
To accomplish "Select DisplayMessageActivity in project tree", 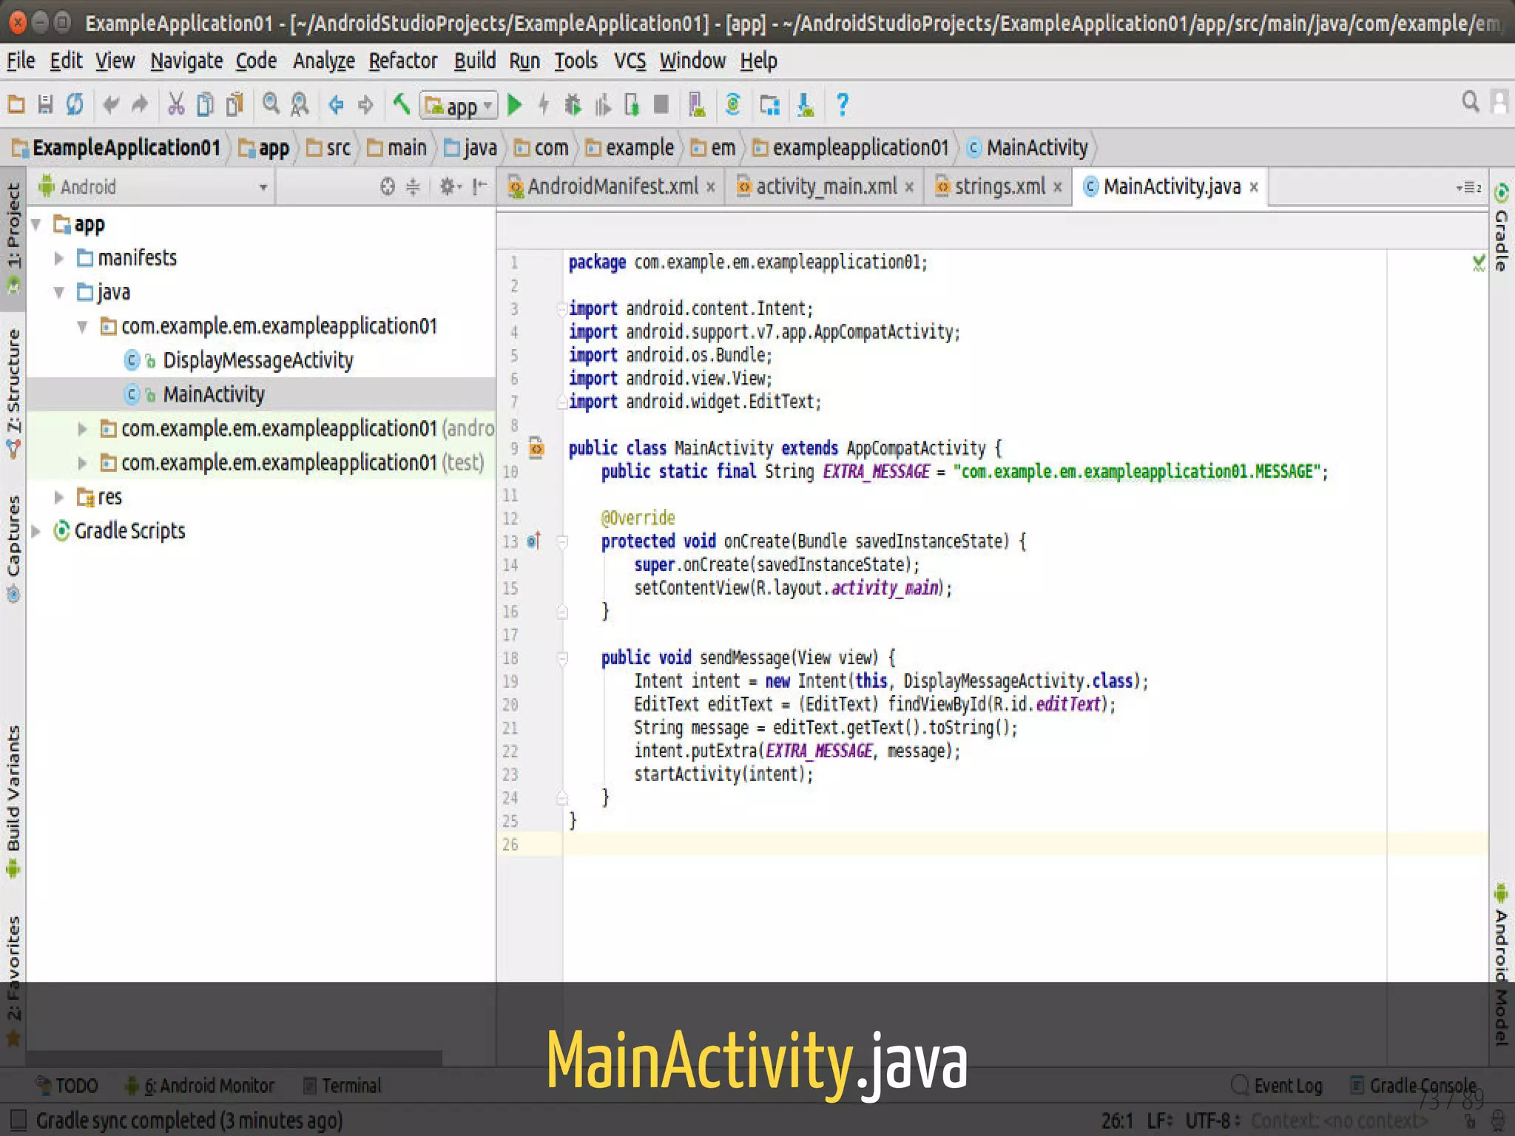I will 258,360.
